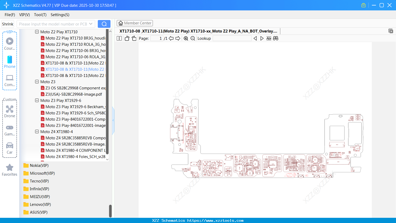The height and width of the screenshot is (223, 396).
Task: Select the XT1710-08 BOT Overlay document tab
Action: [198, 31]
